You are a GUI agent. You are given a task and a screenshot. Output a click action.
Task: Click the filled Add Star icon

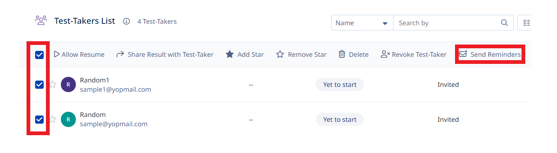coord(230,55)
